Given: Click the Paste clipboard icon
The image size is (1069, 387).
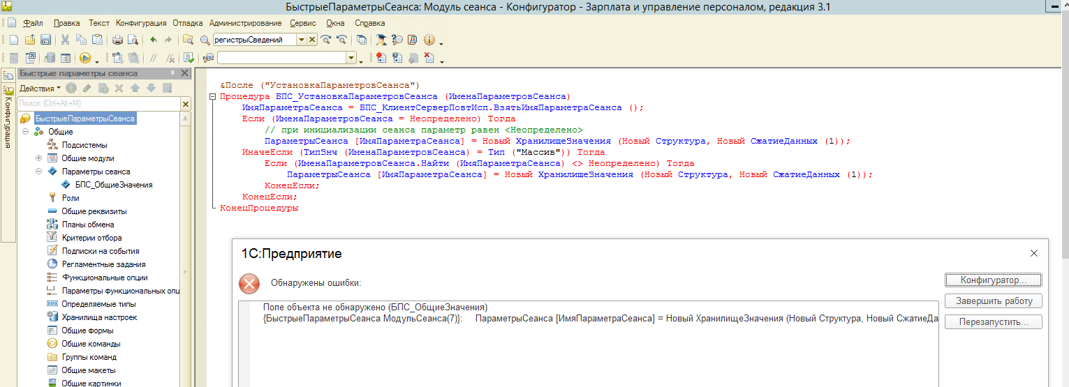Looking at the screenshot, I should (97, 40).
